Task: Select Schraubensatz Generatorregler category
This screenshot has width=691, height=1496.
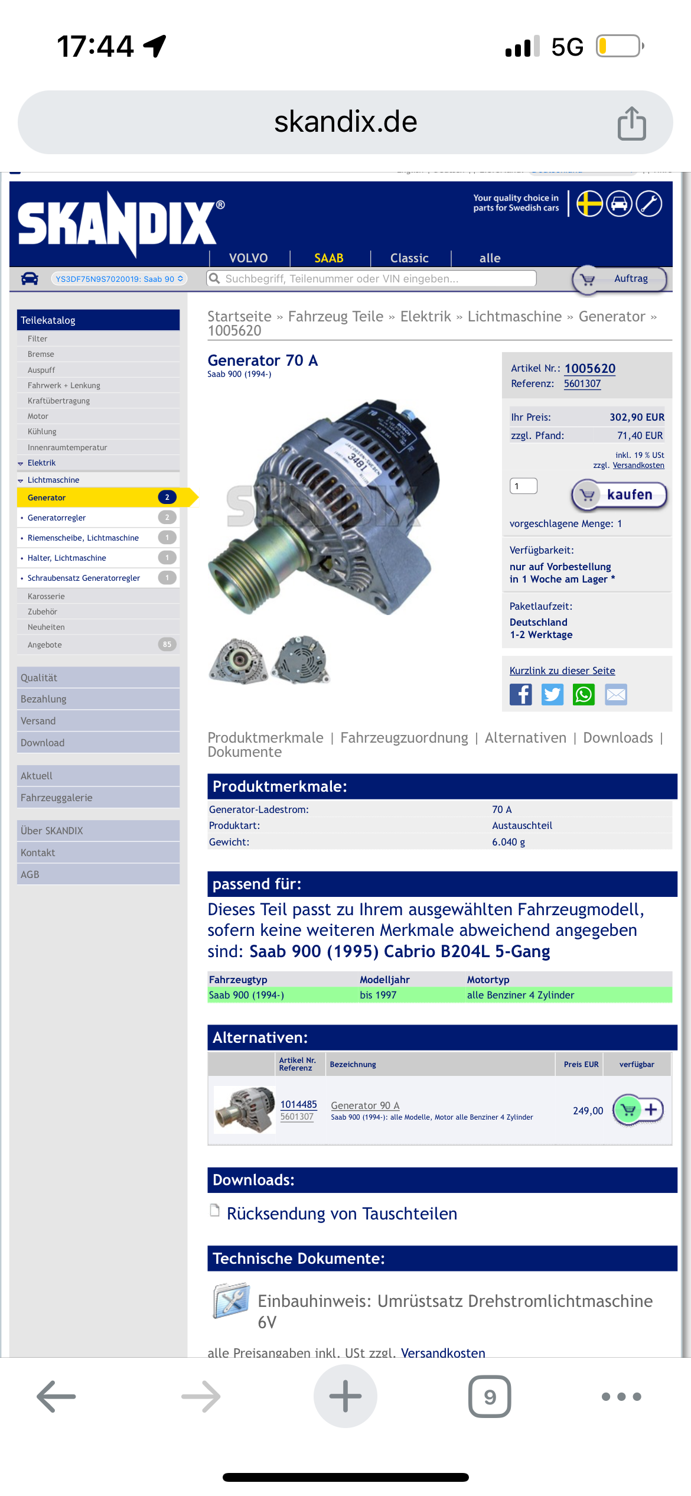Action: click(x=98, y=578)
